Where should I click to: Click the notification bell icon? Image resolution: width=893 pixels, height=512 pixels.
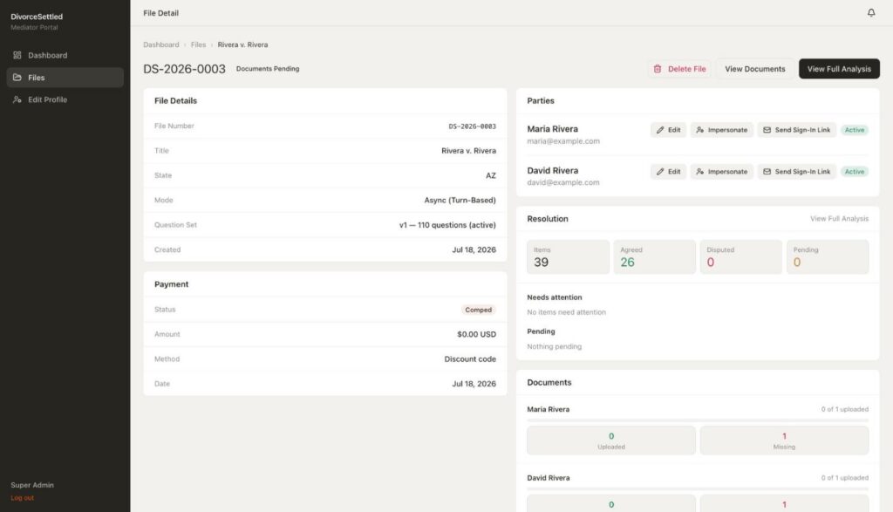pos(871,12)
